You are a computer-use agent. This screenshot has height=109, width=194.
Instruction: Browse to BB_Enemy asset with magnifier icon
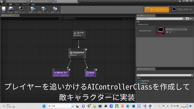click(x=169, y=32)
